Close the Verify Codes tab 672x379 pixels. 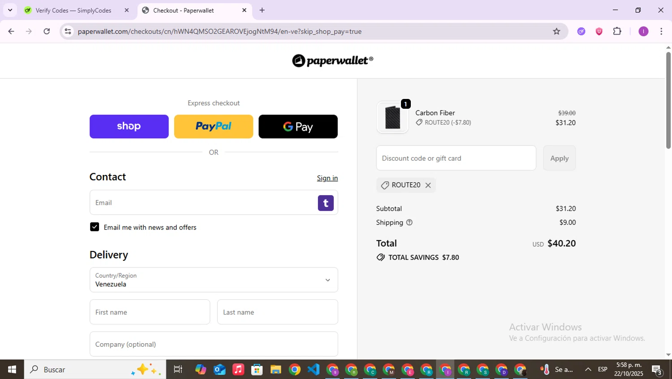[x=126, y=10]
